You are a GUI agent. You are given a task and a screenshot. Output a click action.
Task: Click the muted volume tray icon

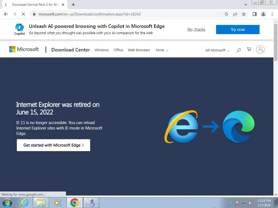click(251, 203)
